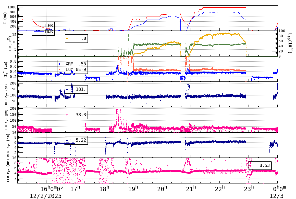Click the 8.53 legend box in bottom panel

pos(260,165)
